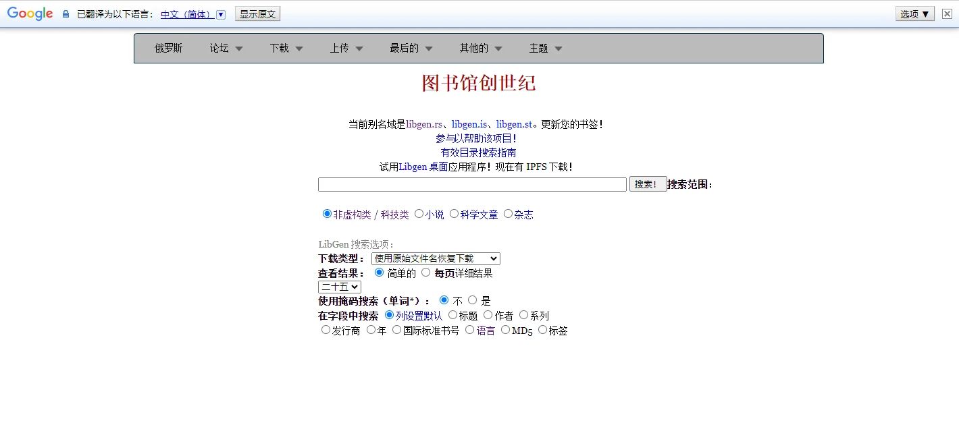Open the libgen.rs link

(x=424, y=124)
